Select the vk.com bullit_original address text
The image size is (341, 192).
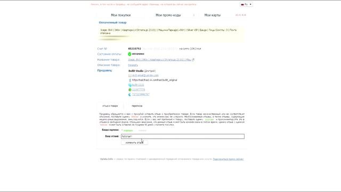[x=155, y=80]
